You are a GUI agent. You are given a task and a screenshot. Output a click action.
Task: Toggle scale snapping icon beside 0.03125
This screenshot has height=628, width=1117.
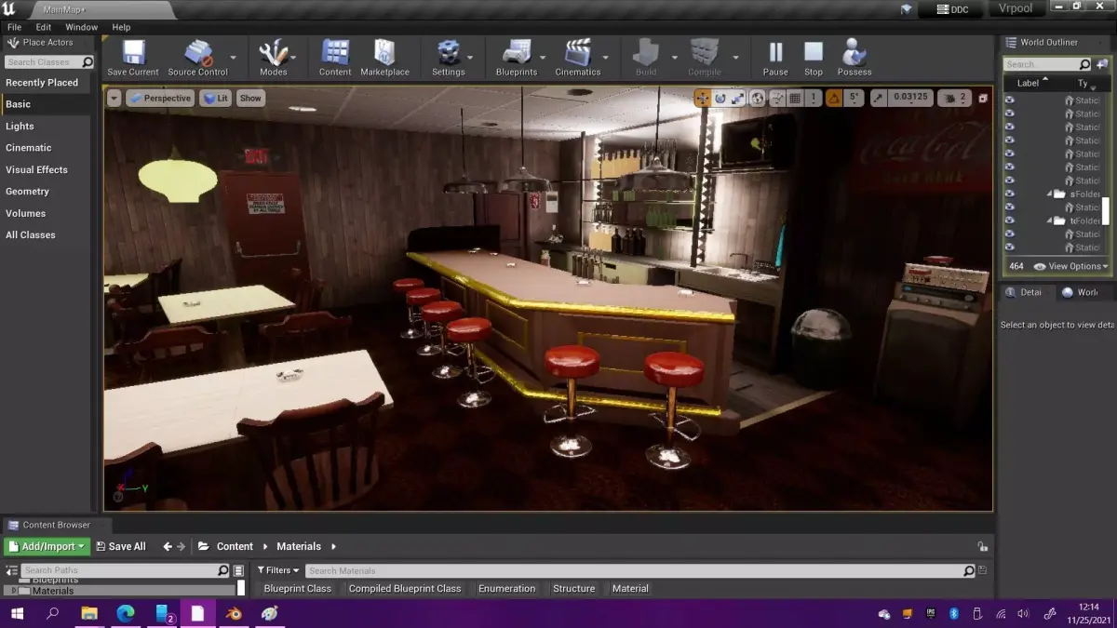[880, 98]
